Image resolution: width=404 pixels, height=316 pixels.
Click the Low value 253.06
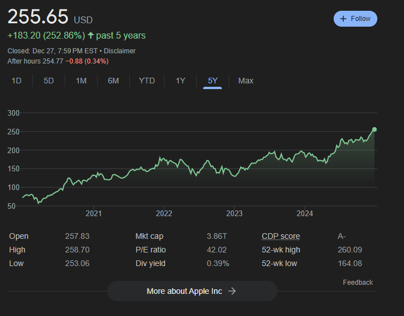coord(77,263)
